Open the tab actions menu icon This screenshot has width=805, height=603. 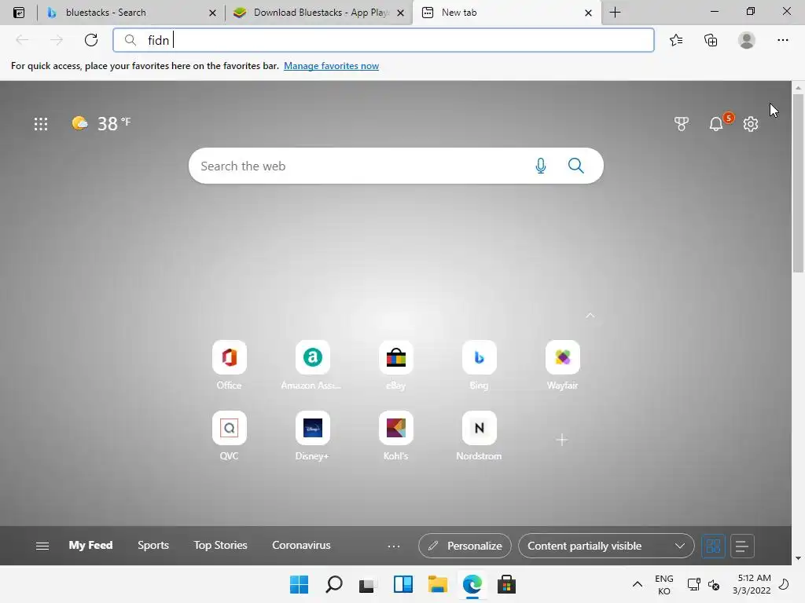[x=19, y=13]
